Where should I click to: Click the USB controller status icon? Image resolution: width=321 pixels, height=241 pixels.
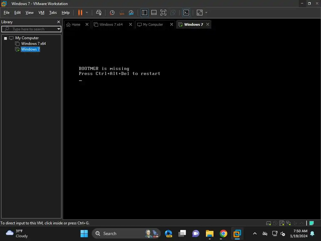[302, 223]
